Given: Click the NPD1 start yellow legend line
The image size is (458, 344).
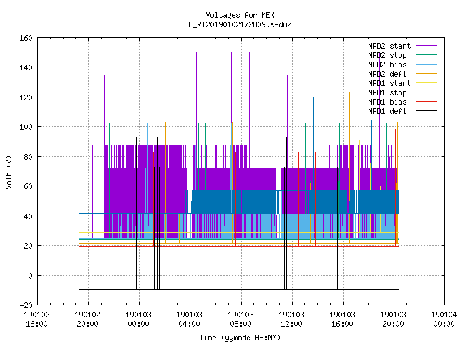Looking at the screenshot, I should pyautogui.click(x=426, y=83).
